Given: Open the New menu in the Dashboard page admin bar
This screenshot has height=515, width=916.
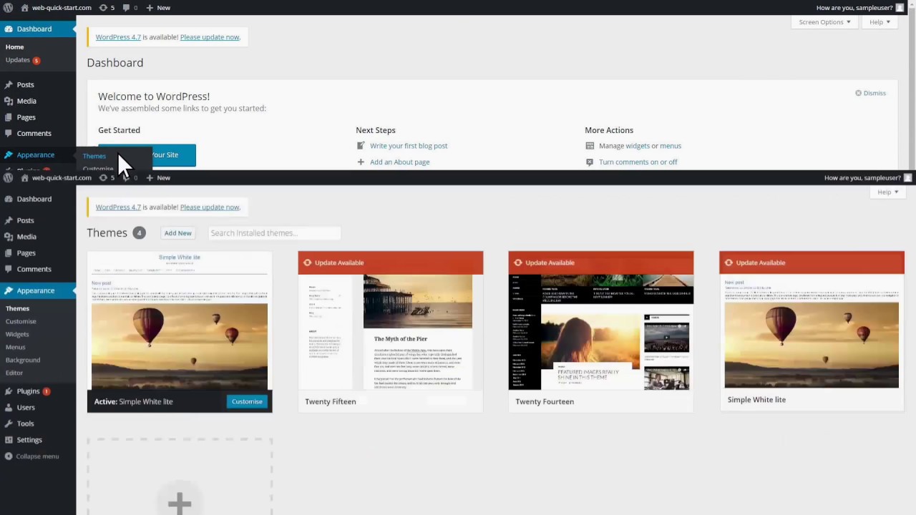Looking at the screenshot, I should coord(158,8).
